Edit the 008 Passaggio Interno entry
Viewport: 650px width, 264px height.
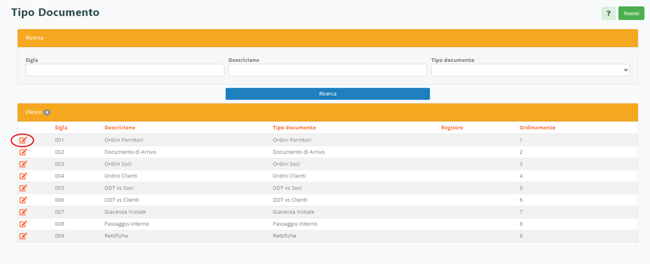click(x=23, y=224)
